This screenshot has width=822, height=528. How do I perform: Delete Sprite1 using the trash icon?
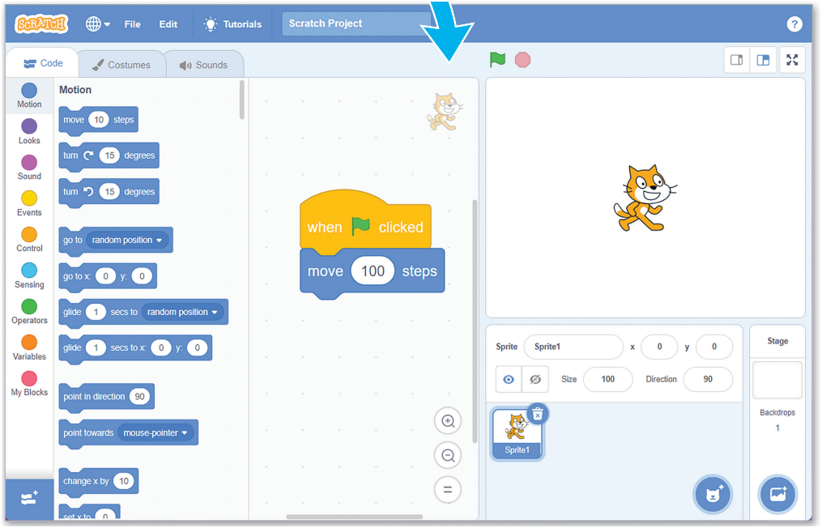(x=538, y=414)
